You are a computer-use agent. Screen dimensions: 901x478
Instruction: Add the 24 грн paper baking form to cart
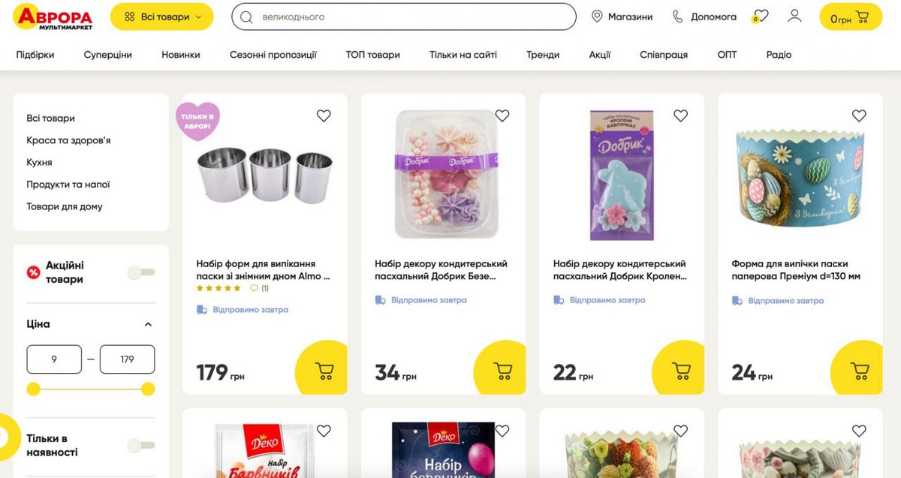click(859, 371)
